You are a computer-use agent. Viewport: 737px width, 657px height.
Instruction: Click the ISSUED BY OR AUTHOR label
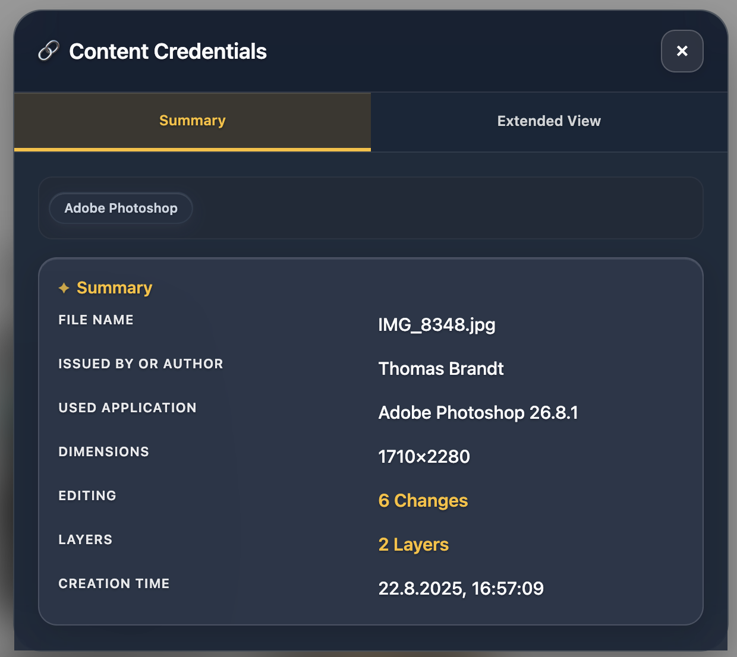pyautogui.click(x=141, y=364)
